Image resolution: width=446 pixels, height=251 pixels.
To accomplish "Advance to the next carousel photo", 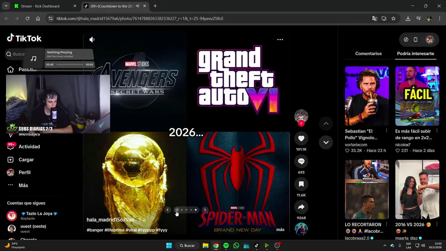I will tap(205, 210).
